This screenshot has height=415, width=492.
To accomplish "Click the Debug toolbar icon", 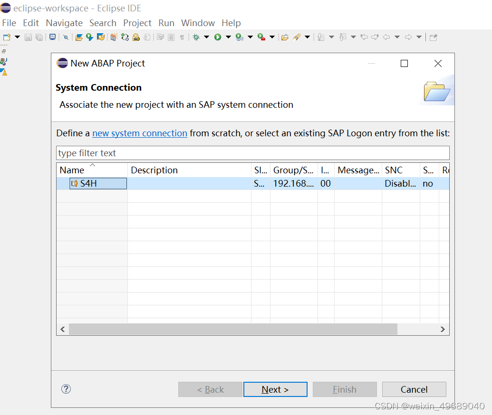I will pos(196,37).
